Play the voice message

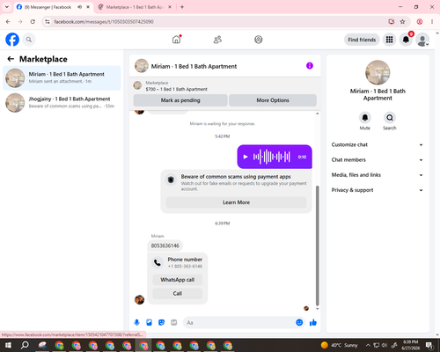246,157
